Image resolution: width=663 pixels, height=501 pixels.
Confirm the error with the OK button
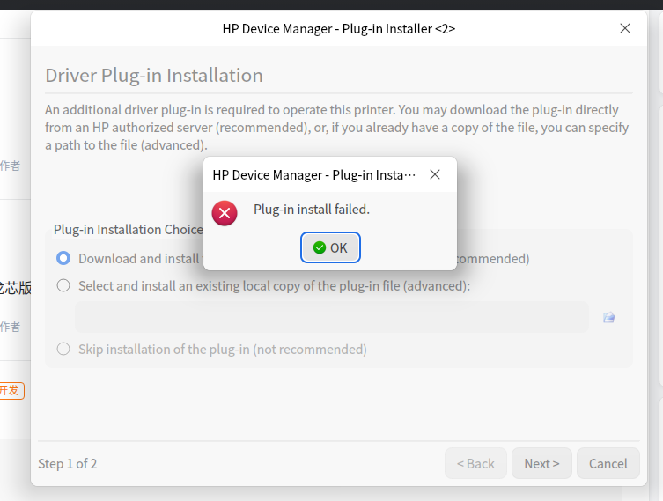pyautogui.click(x=330, y=247)
